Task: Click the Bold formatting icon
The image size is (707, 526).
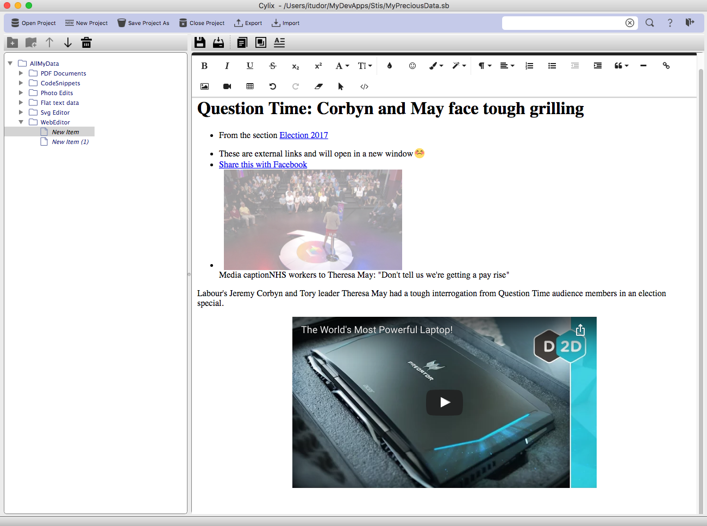Action: point(204,66)
